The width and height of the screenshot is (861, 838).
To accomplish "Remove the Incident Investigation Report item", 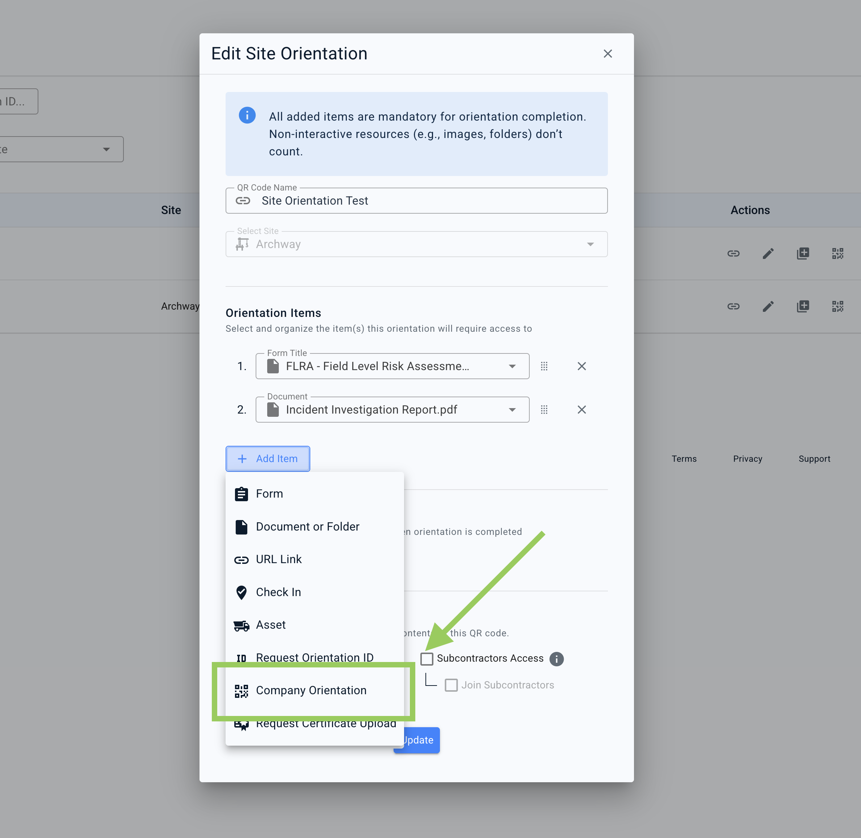I will [x=581, y=410].
